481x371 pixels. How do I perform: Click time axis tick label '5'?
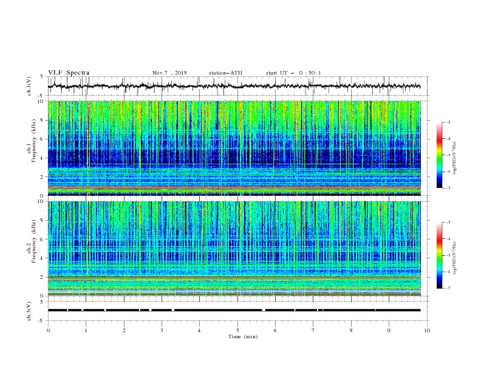click(x=237, y=330)
